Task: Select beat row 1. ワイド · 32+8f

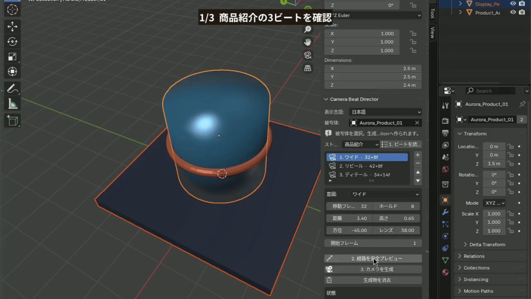Action: pyautogui.click(x=367, y=157)
